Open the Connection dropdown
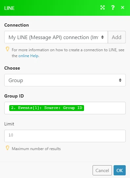This screenshot has height=178, width=130. point(56,37)
